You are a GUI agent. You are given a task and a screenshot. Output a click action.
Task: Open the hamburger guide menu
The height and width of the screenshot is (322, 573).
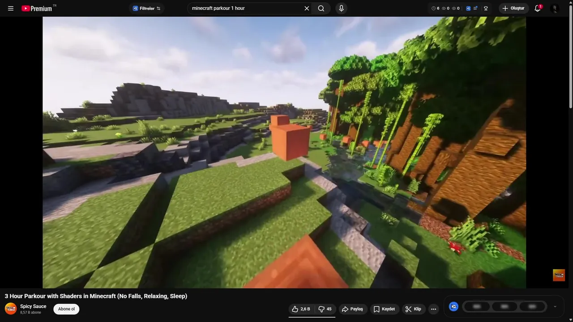11,8
